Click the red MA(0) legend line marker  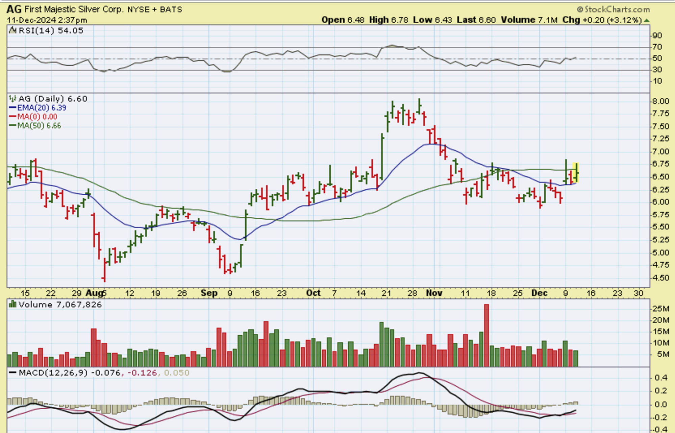[x=12, y=117]
